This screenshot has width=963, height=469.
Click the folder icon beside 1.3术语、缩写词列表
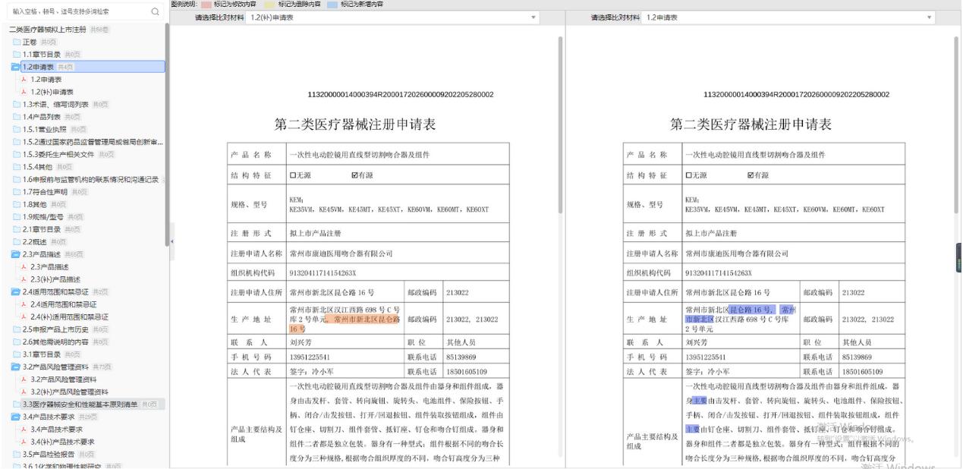coord(17,104)
